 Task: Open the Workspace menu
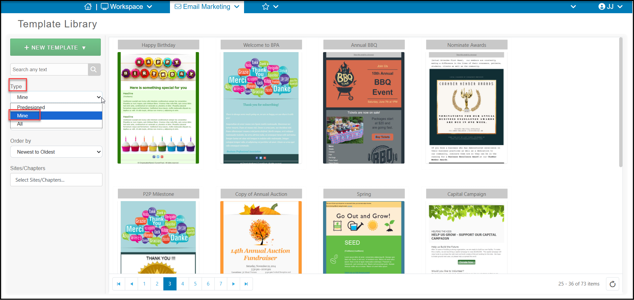[x=126, y=7]
